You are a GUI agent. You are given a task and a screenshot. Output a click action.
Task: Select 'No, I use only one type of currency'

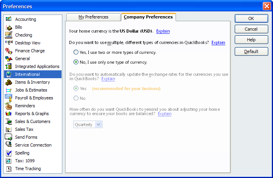click(76, 62)
